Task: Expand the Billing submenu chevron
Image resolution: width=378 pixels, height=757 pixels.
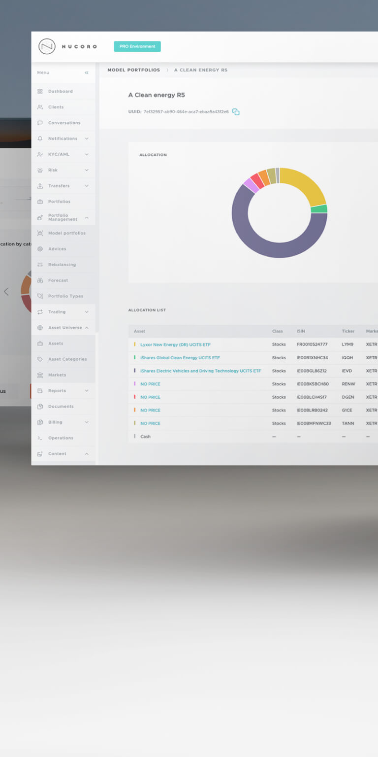Action: tap(87, 423)
